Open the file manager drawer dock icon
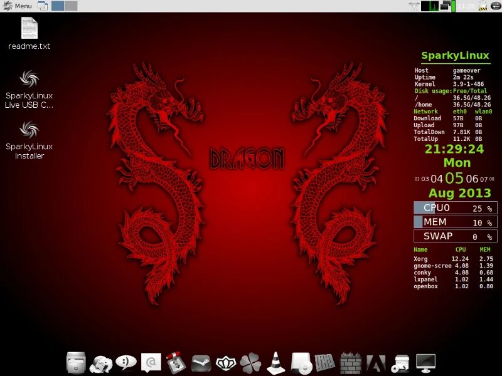This screenshot has width=502, height=376. pyautogui.click(x=76, y=363)
